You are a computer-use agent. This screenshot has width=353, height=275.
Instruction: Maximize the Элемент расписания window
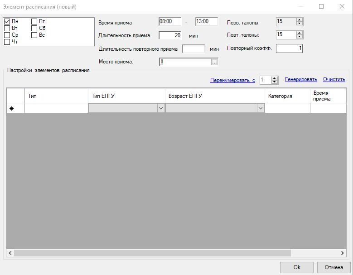[321, 6]
